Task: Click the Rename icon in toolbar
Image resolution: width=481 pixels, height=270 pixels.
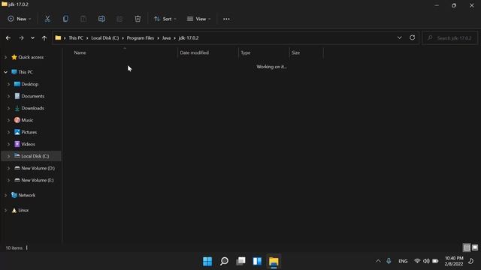Action: (101, 19)
